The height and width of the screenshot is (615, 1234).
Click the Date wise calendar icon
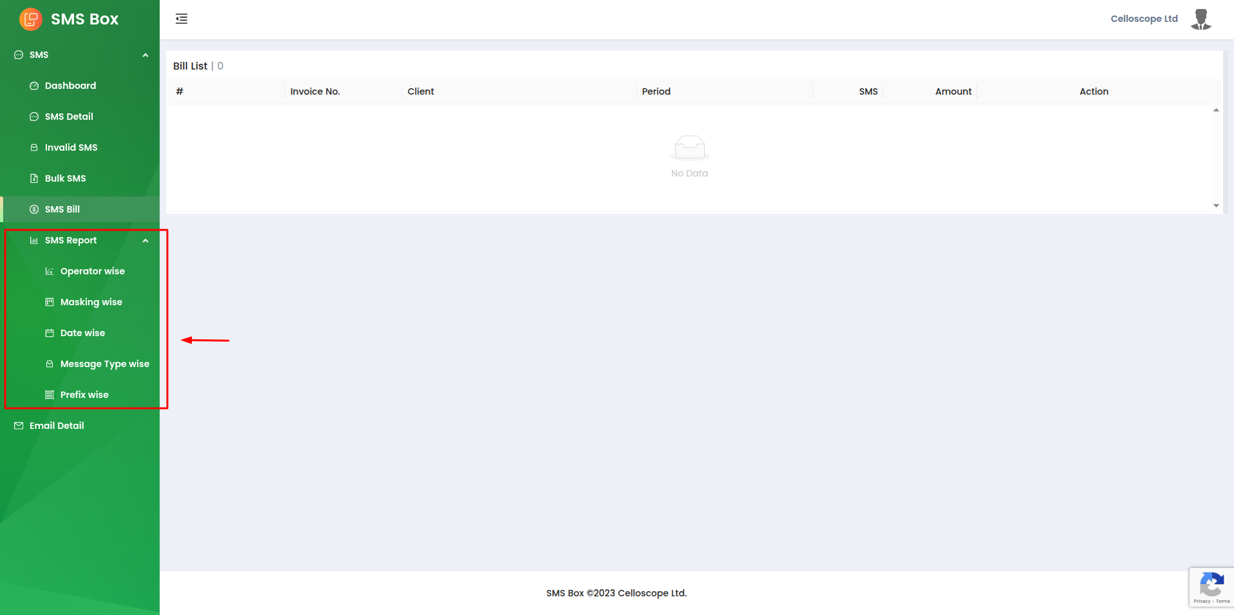pos(50,333)
